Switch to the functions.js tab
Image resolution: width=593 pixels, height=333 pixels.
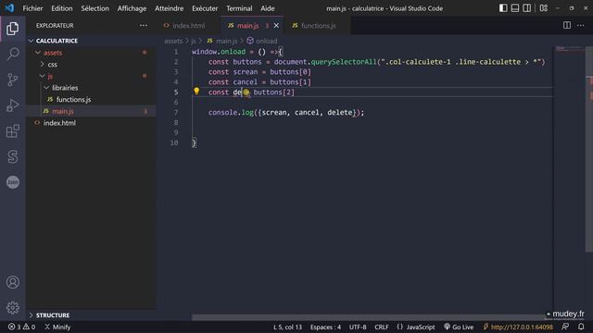point(318,26)
